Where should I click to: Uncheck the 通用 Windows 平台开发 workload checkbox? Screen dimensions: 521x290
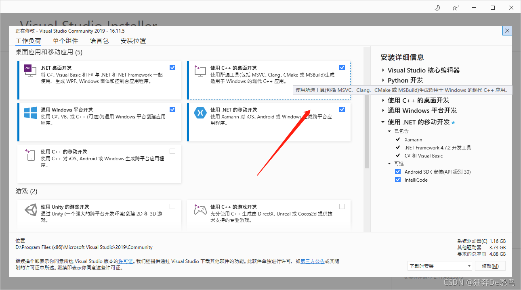pos(172,109)
